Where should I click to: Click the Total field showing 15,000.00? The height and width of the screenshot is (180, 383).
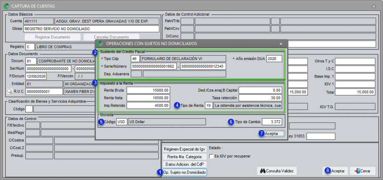(355, 92)
